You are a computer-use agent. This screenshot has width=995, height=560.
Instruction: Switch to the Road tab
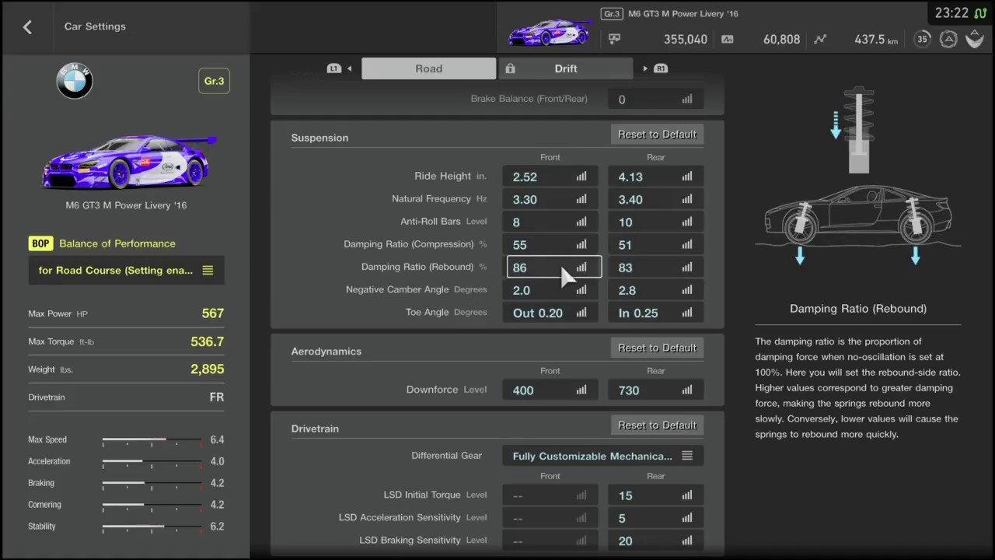pos(428,68)
